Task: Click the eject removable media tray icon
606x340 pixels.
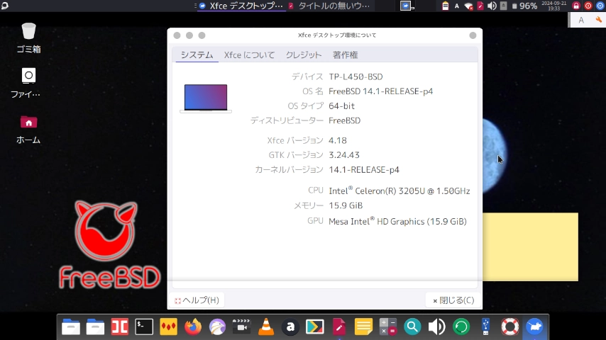Action: click(503, 6)
